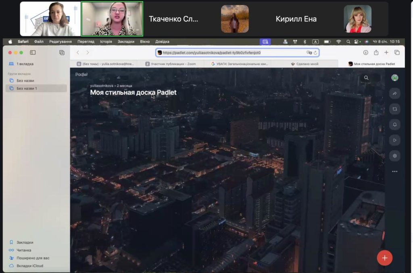The height and width of the screenshot is (273, 413).
Task: Click the Padlet share arrow icon
Action: (x=394, y=93)
